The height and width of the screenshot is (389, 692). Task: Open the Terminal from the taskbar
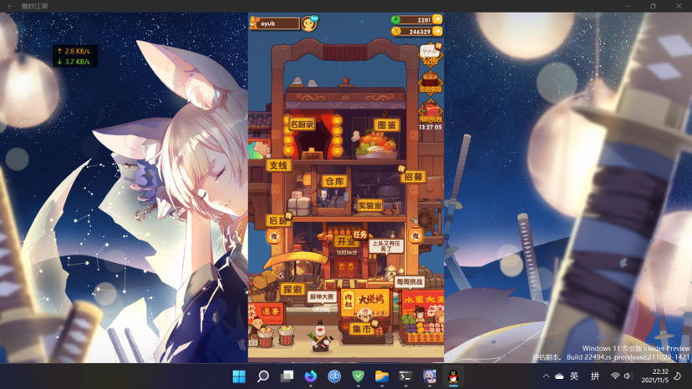pos(405,376)
